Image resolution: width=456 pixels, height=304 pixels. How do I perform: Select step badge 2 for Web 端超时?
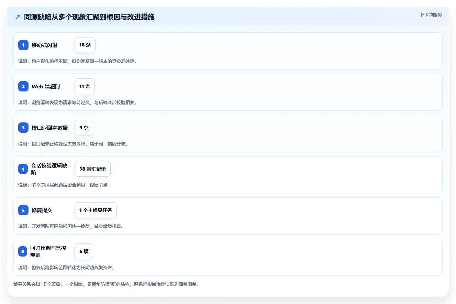[23, 86]
